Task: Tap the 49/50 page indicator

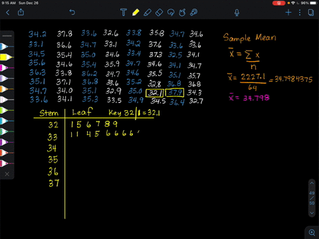Action: [x=312, y=198]
